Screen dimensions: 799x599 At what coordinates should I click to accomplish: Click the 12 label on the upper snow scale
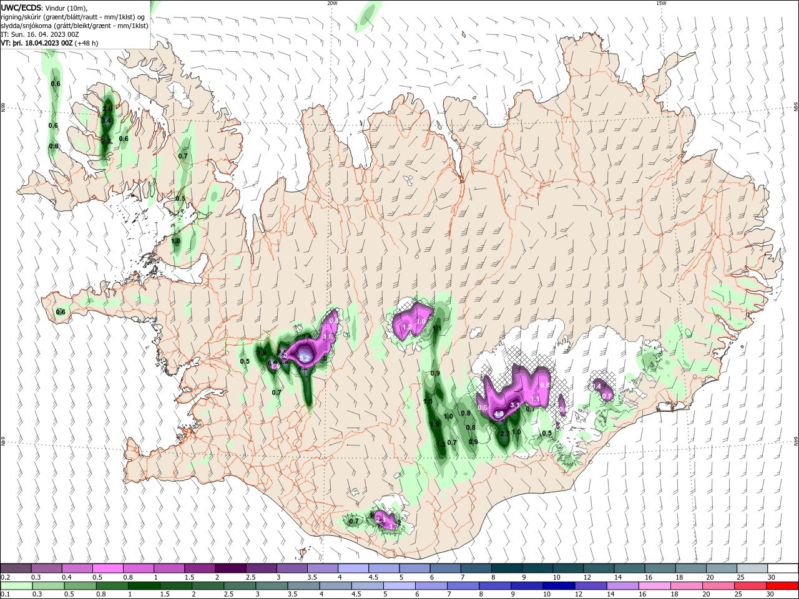click(587, 577)
